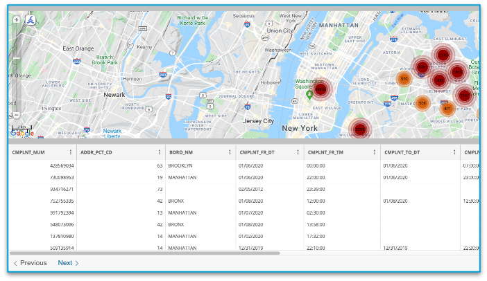487x281 pixels.
Task: Click the 871 orange cluster marker
Action: (x=447, y=109)
